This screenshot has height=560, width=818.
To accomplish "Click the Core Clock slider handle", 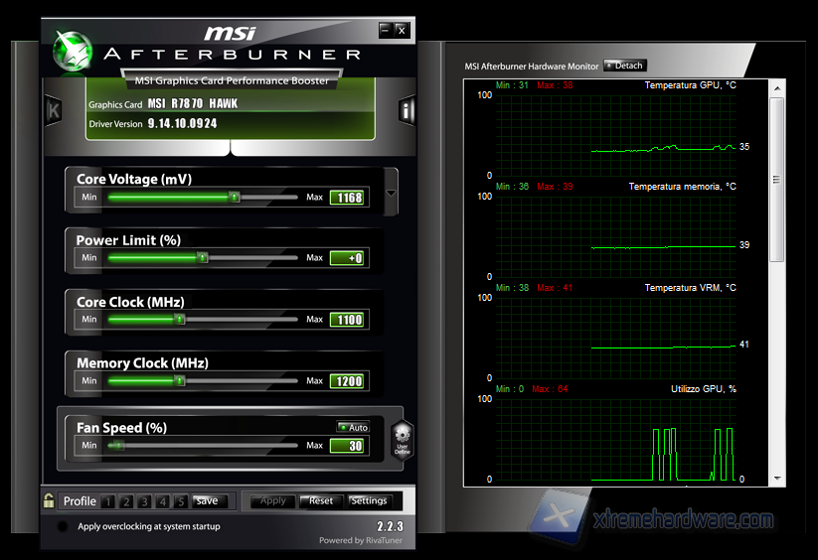I will click(180, 320).
